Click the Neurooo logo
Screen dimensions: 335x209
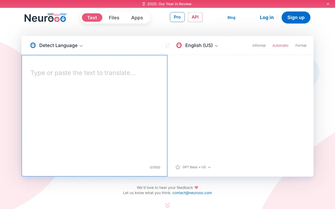click(x=45, y=18)
